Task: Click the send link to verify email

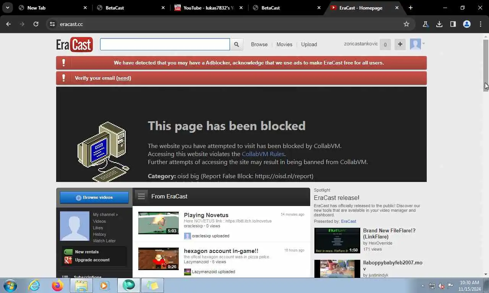Action: point(124,78)
